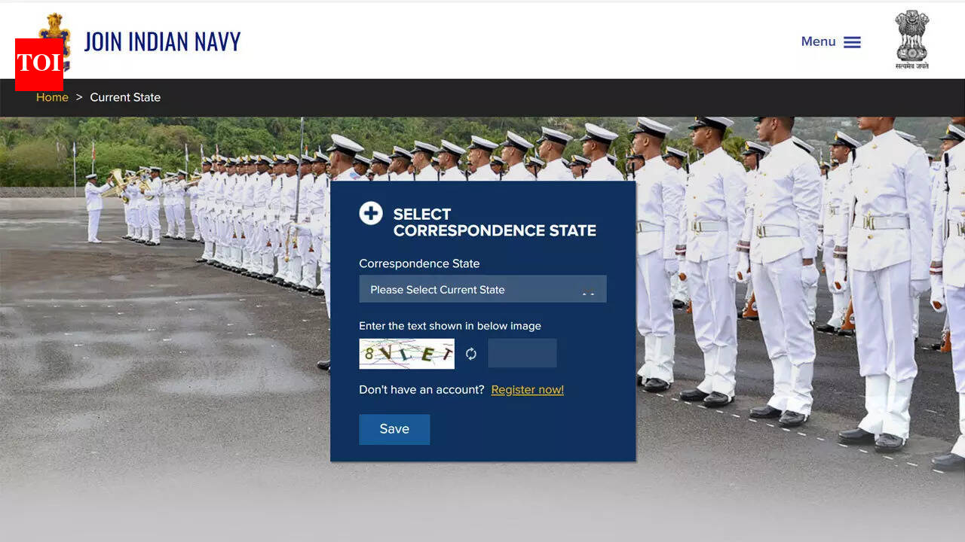
Task: Follow the Register now link
Action: coord(527,390)
